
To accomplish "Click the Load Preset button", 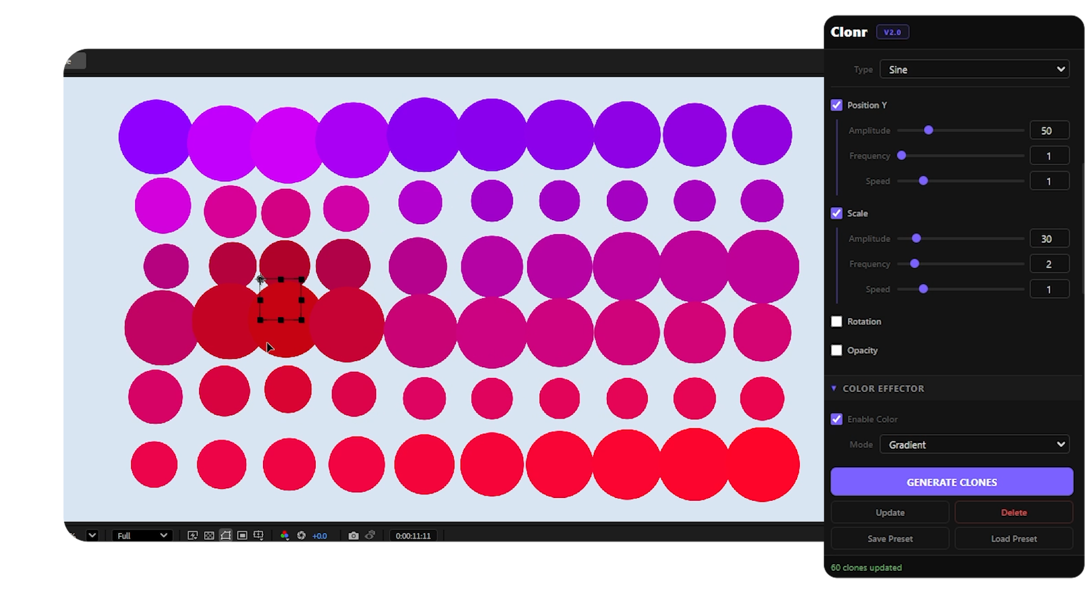I will click(x=1014, y=539).
